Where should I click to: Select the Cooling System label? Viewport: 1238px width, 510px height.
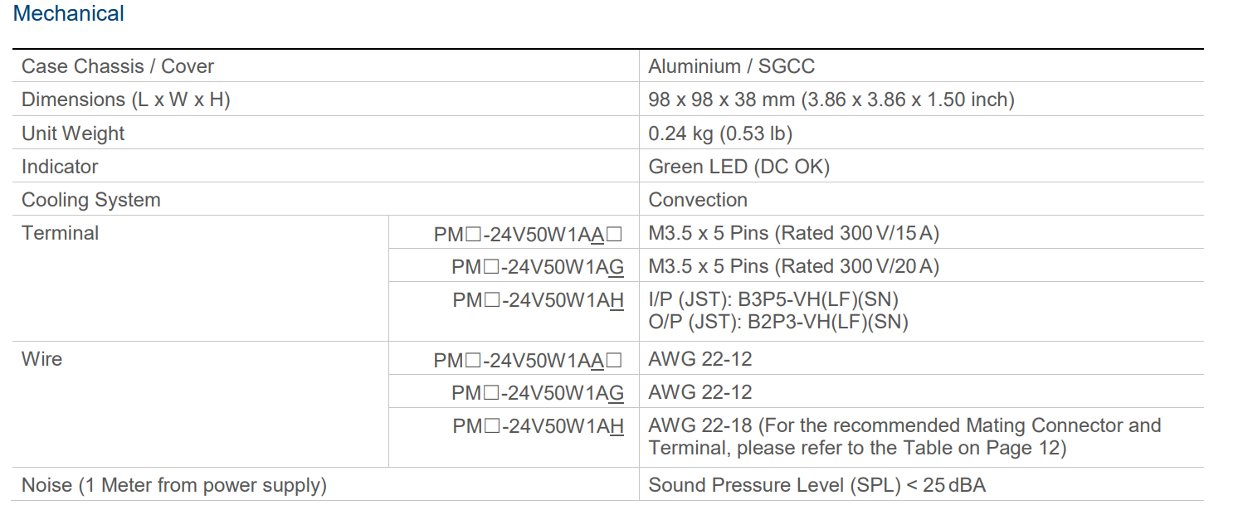pos(91,200)
